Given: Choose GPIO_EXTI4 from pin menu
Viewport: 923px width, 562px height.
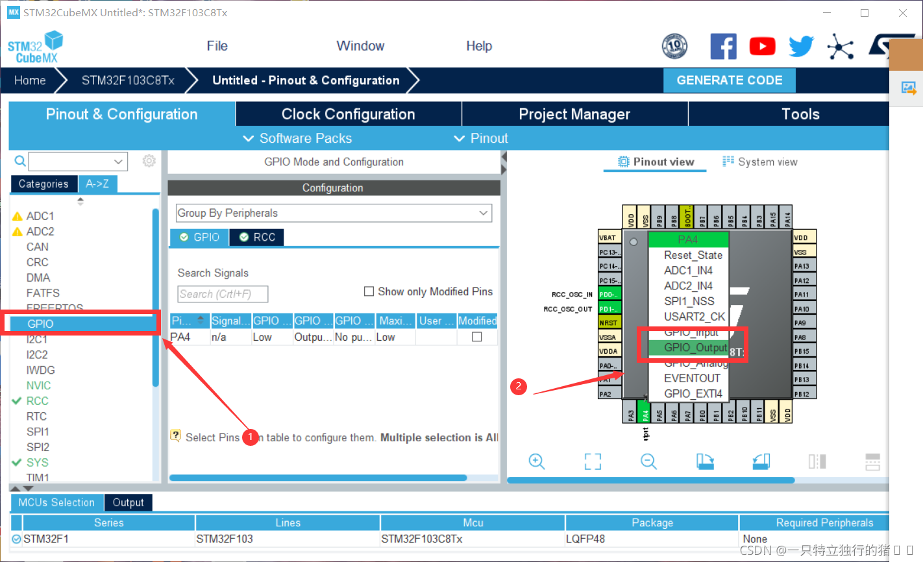Looking at the screenshot, I should point(693,393).
